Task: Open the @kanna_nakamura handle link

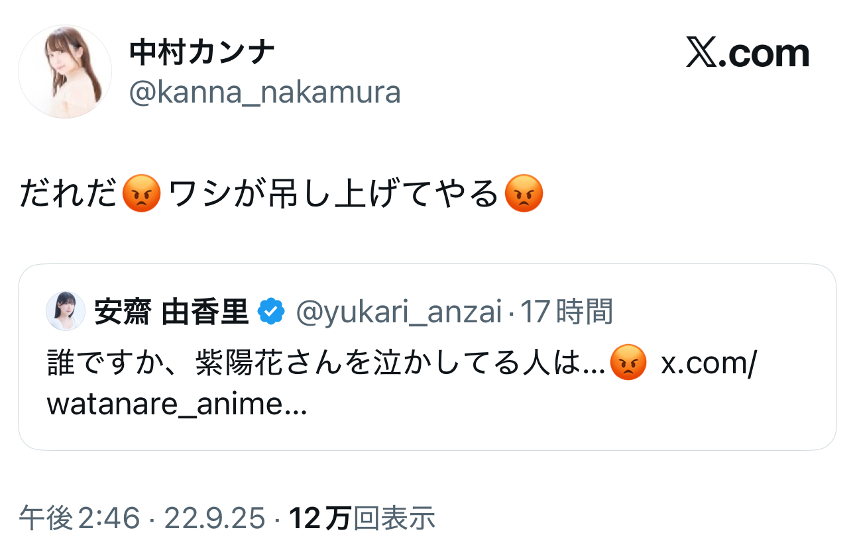Action: click(264, 93)
